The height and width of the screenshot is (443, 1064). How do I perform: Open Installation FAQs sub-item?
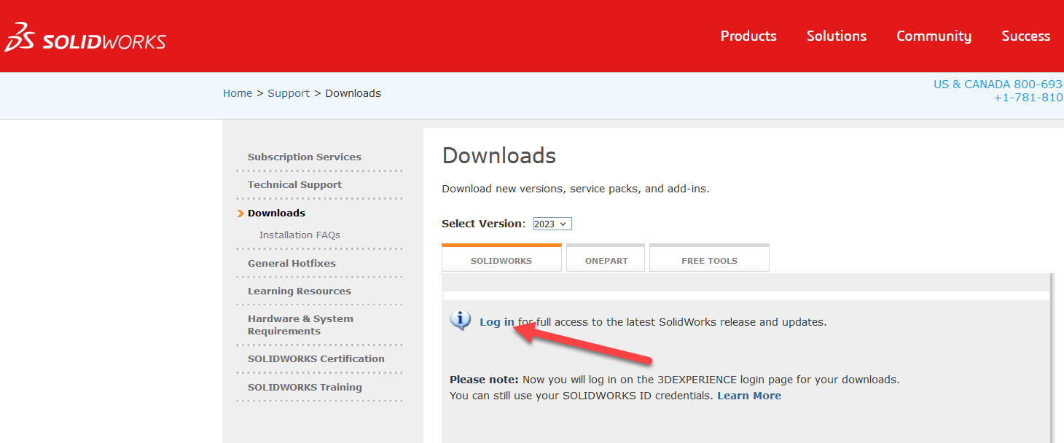(300, 235)
